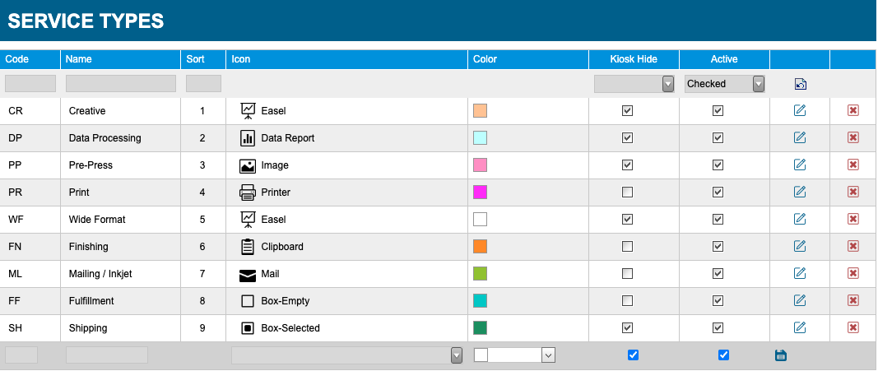Screen dimensions: 878x371
Task: Focus the Name filter input field
Action: 121,83
